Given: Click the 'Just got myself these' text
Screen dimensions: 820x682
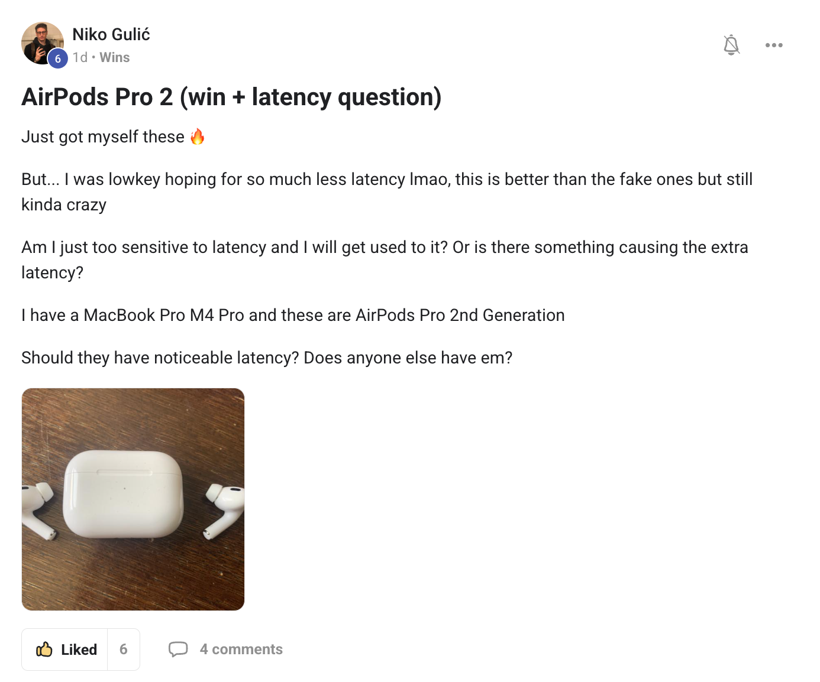Looking at the screenshot, I should (103, 137).
